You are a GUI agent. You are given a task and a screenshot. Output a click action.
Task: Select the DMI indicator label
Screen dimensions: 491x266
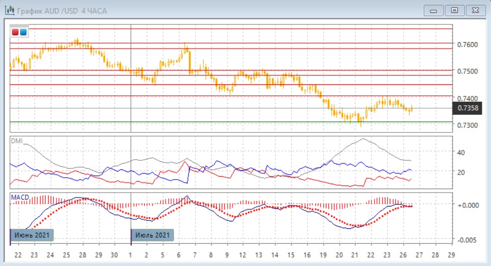(x=16, y=140)
